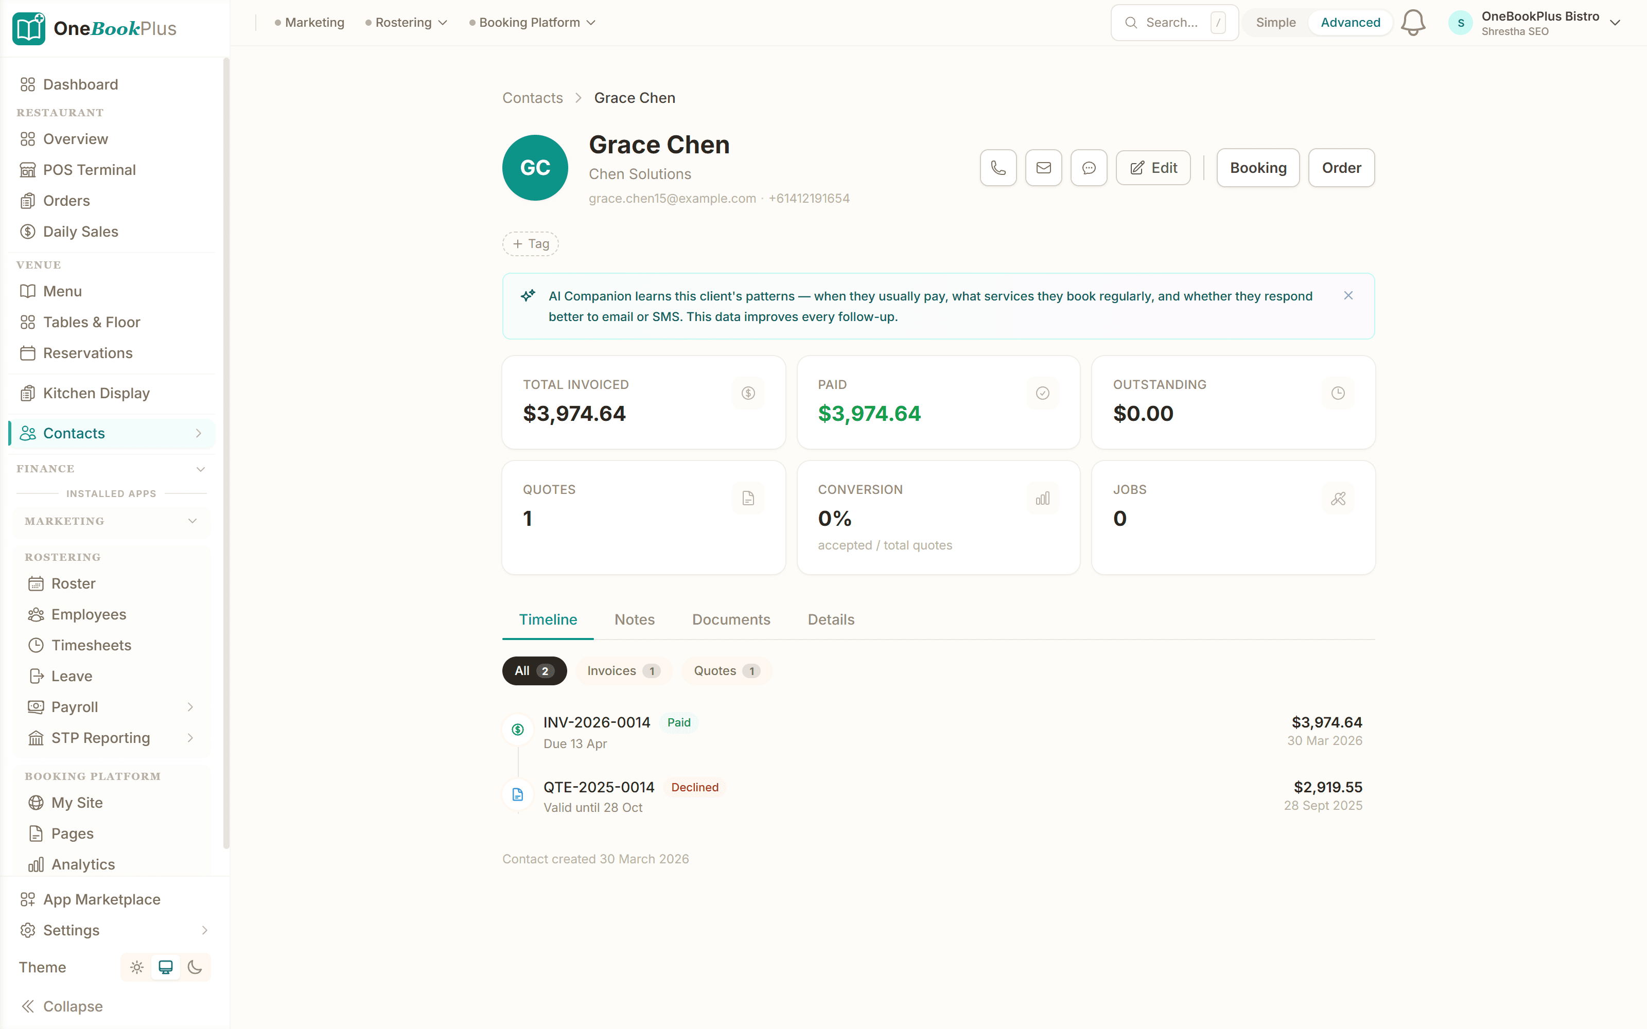The width and height of the screenshot is (1647, 1029).
Task: Click the Booking button
Action: pos(1258,168)
